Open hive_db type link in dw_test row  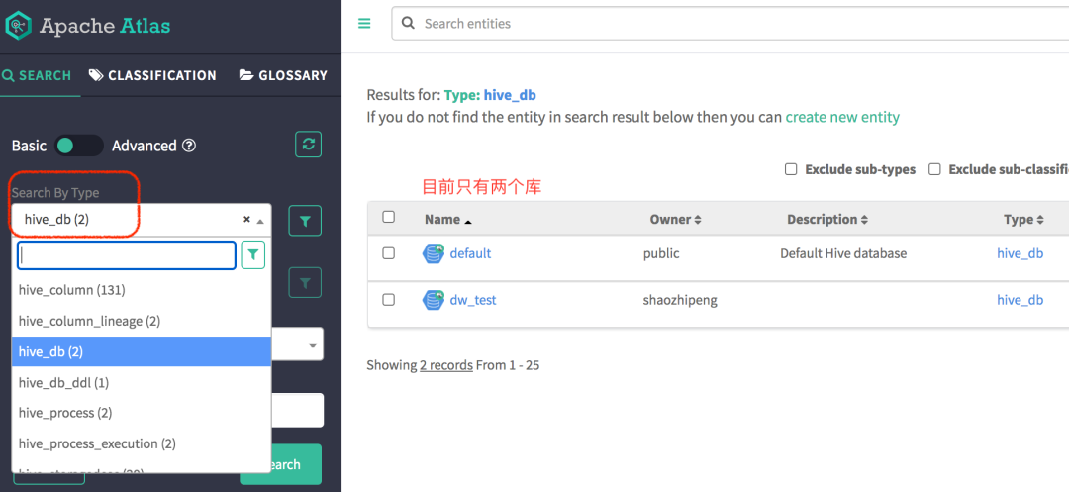tap(1020, 300)
